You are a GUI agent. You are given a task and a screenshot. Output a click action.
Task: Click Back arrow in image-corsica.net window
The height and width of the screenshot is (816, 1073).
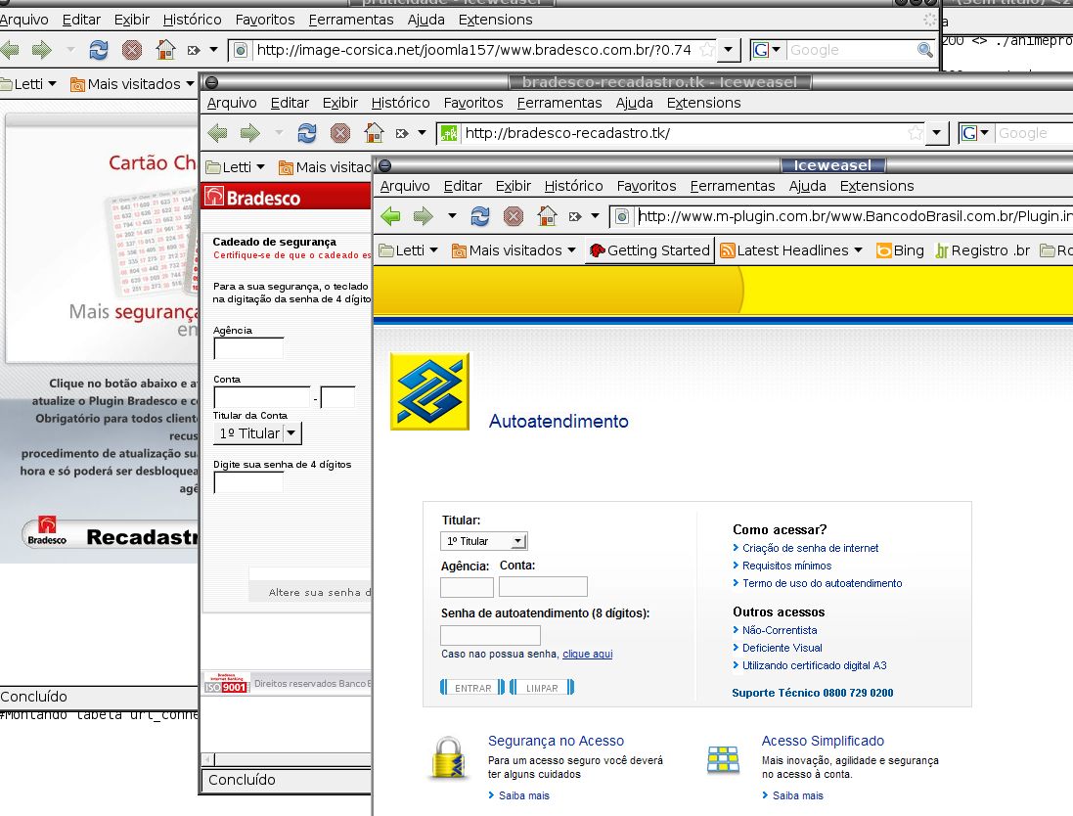(10, 49)
